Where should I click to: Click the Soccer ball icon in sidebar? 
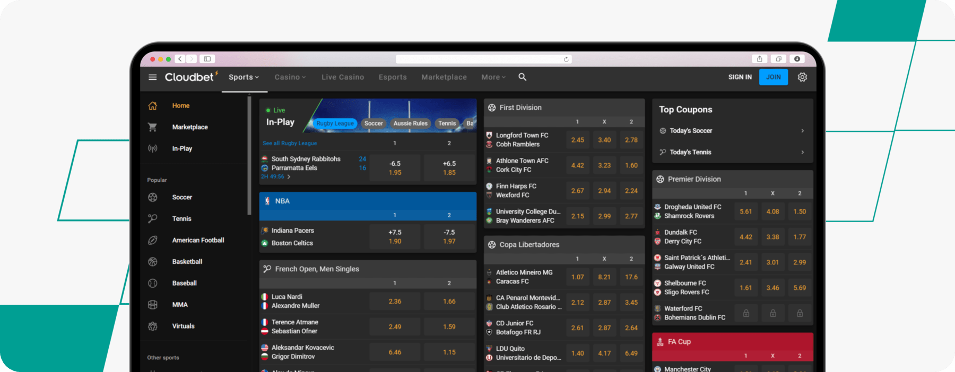click(153, 198)
